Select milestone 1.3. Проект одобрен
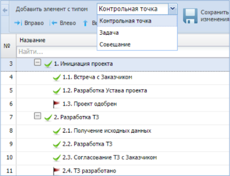Image resolution: width=230 pixels, height=176 pixels. [90, 104]
